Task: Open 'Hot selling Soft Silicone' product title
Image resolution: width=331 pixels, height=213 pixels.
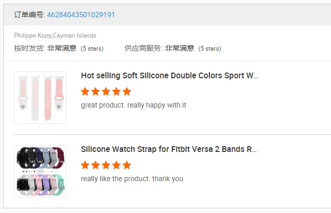Action: [170, 76]
